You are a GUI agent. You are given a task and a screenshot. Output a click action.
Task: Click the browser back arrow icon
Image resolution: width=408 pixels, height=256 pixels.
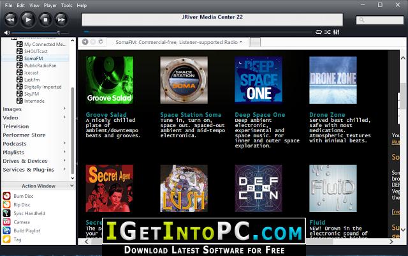coord(85,41)
